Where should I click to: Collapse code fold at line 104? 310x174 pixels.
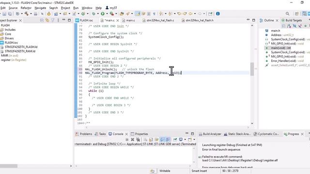pos(84,123)
